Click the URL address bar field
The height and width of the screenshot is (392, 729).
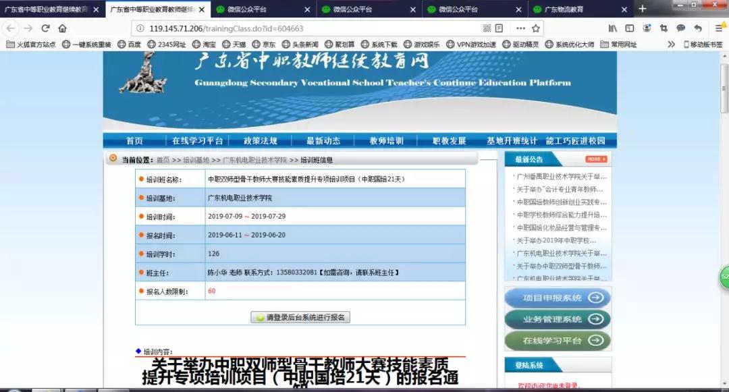(304, 28)
